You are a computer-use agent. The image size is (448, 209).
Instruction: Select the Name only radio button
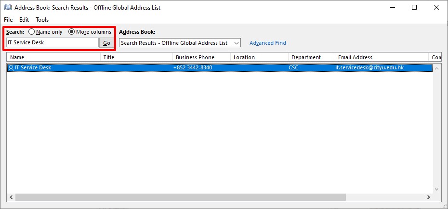coord(32,32)
